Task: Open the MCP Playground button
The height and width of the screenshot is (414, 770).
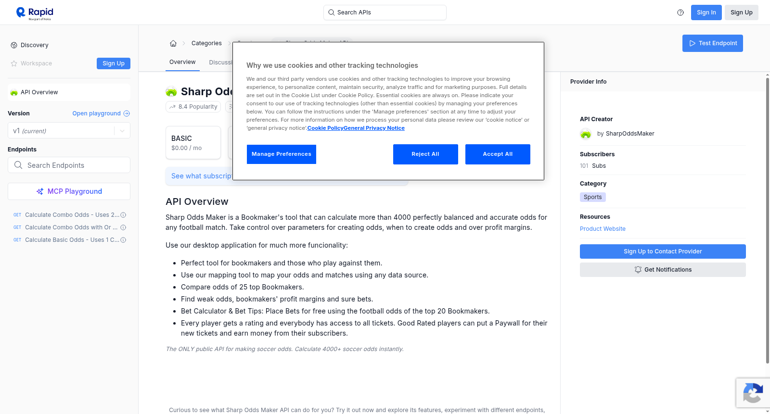Action: click(x=69, y=191)
